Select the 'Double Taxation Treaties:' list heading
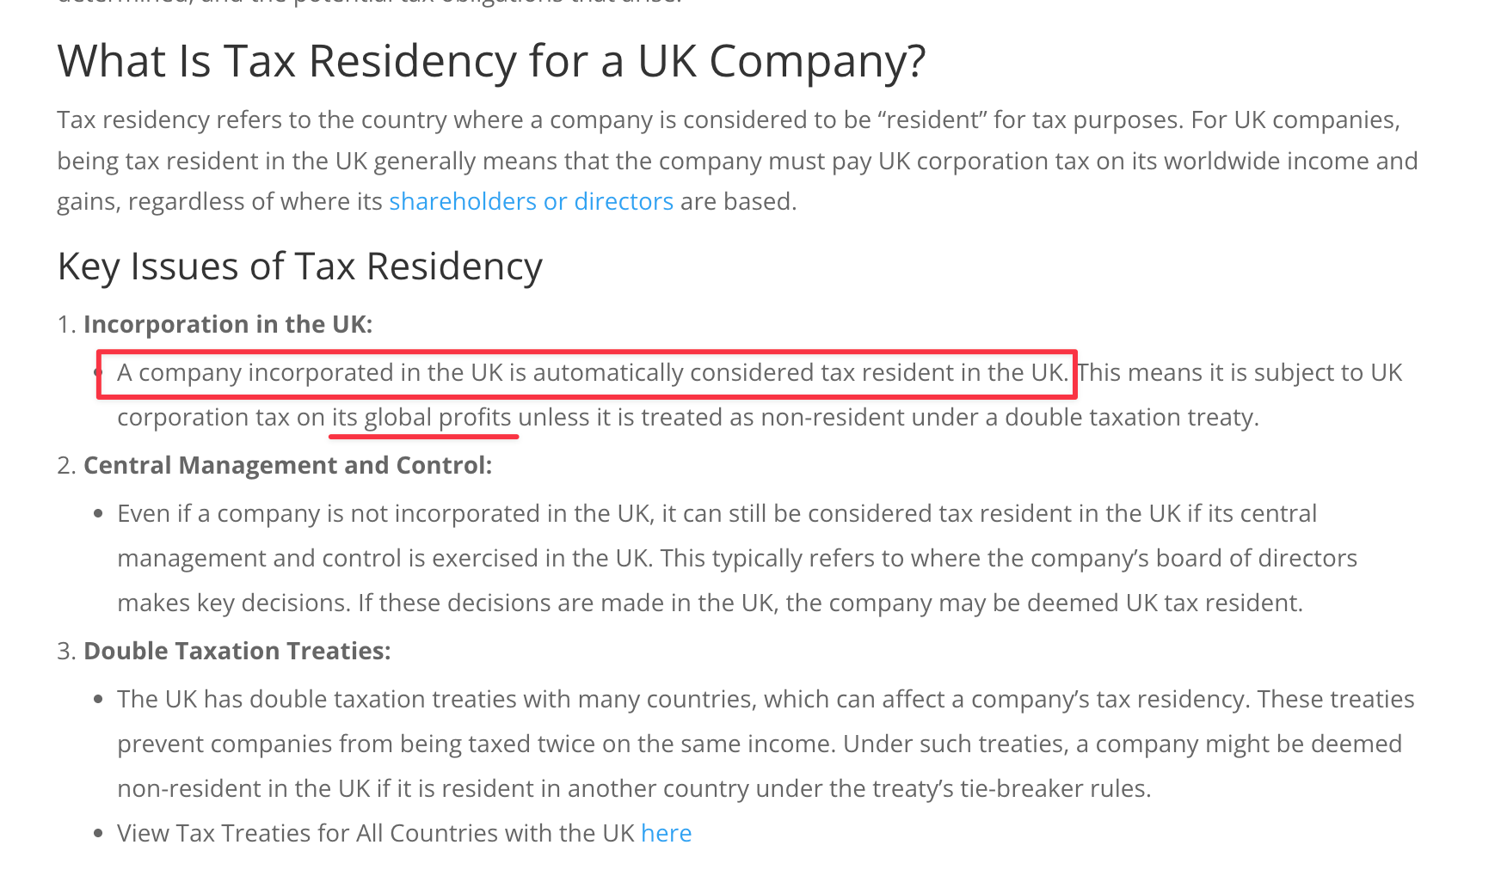 237,651
